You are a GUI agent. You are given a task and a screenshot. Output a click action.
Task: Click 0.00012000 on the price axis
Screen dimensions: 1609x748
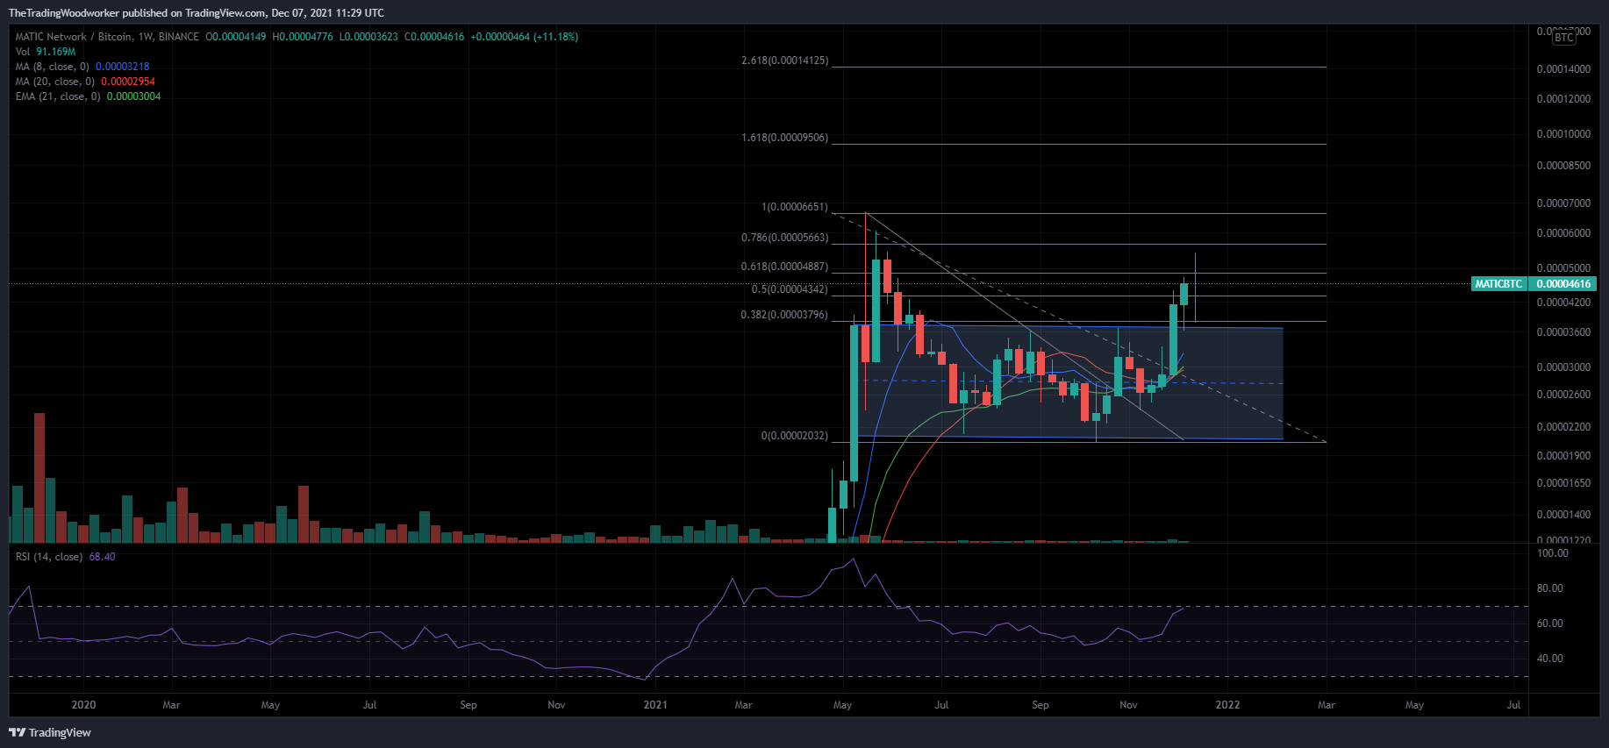1563,99
